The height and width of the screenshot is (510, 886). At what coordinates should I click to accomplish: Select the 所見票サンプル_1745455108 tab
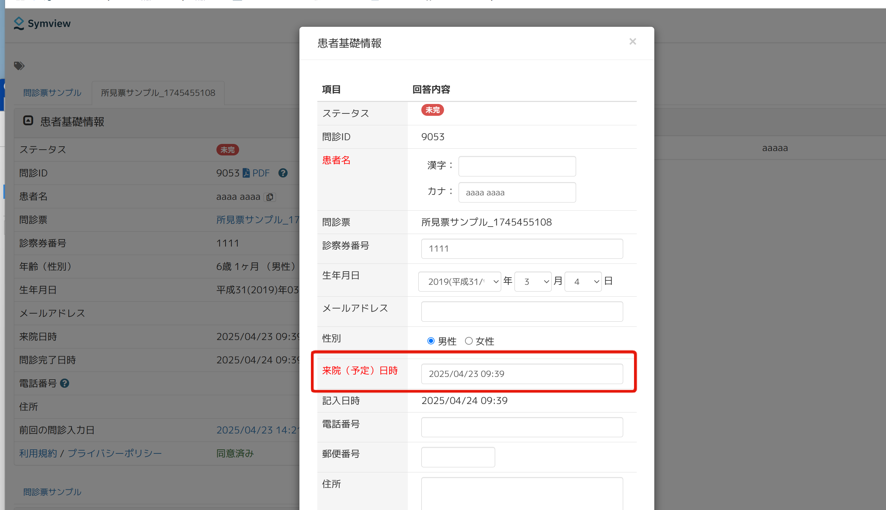(158, 93)
